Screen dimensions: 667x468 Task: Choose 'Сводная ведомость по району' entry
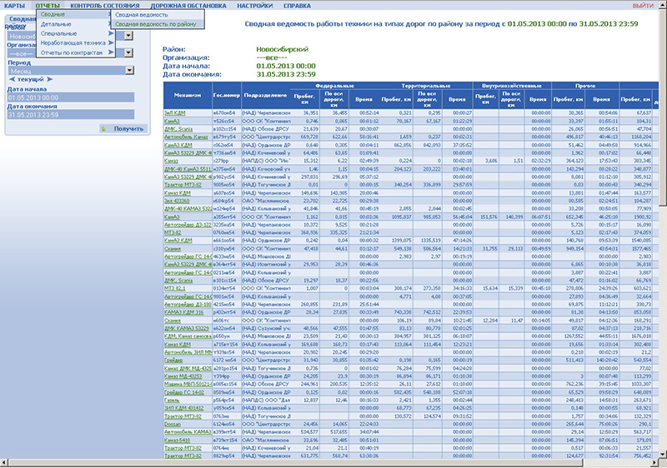point(156,24)
